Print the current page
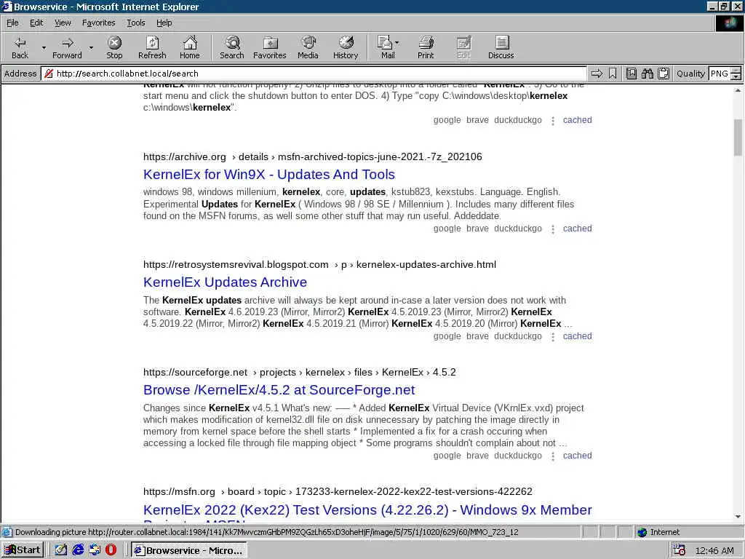This screenshot has width=745, height=559. tap(426, 47)
